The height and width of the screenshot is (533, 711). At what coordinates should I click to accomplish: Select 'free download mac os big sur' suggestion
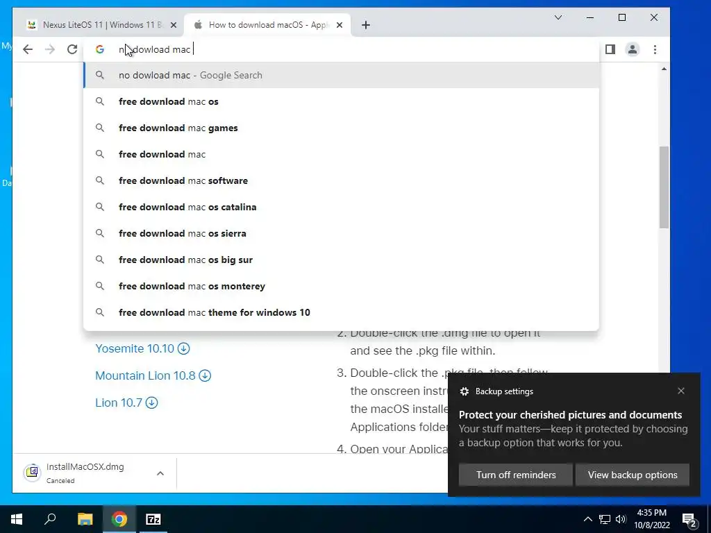[341, 260]
